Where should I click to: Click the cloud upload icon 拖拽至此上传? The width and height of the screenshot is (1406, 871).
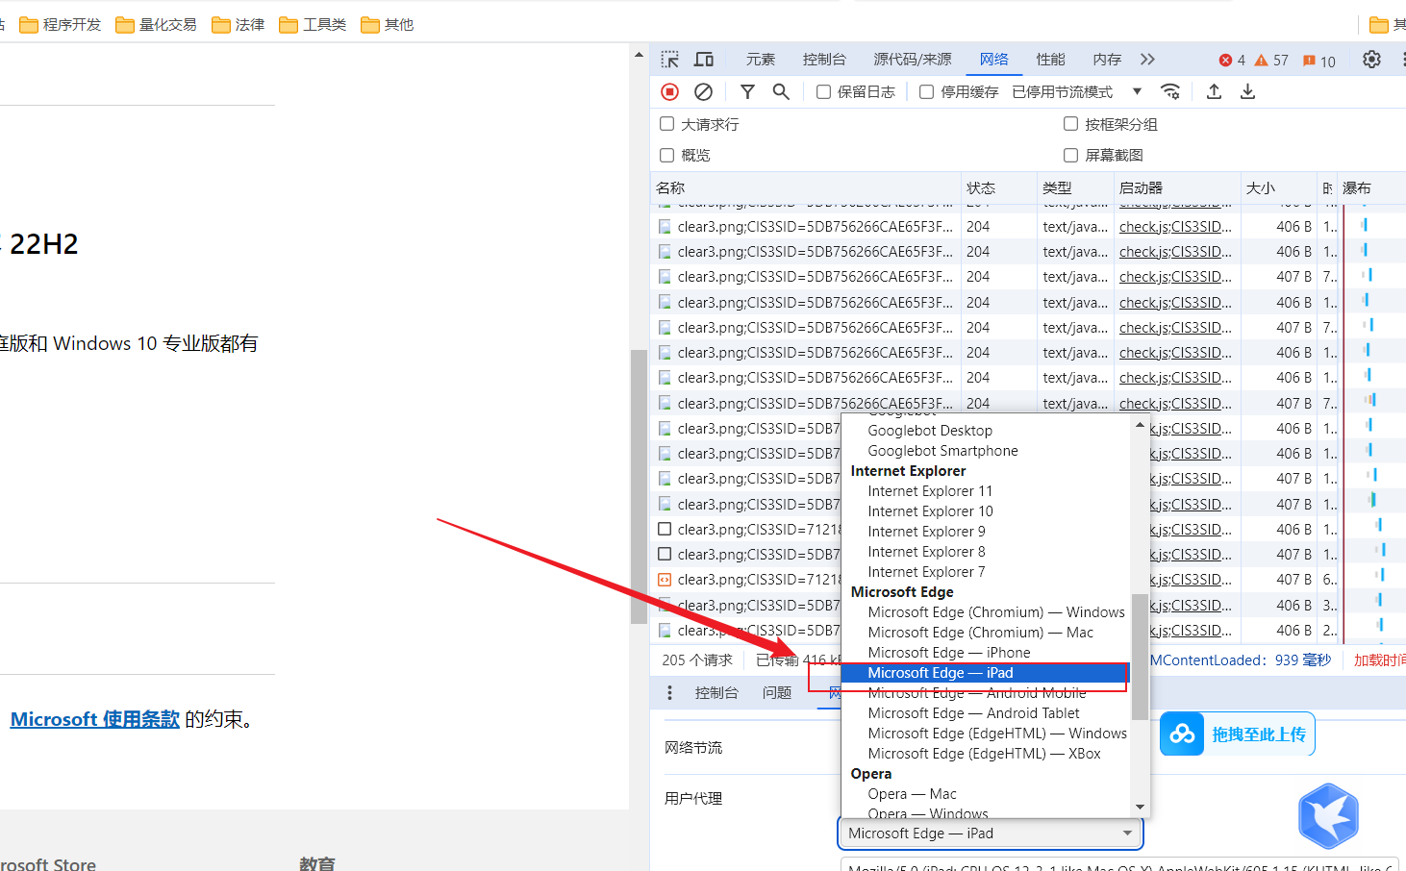point(1182,734)
